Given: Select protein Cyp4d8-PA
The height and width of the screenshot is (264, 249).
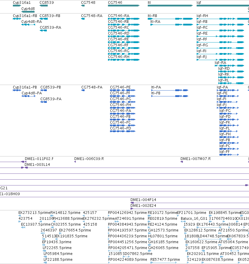Looking at the screenshot, I should click(28, 96).
